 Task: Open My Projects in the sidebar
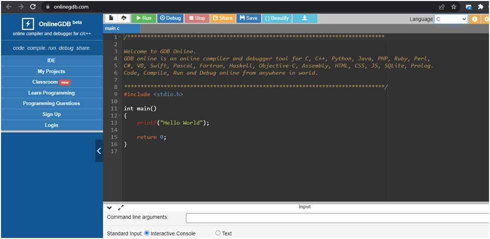click(51, 71)
